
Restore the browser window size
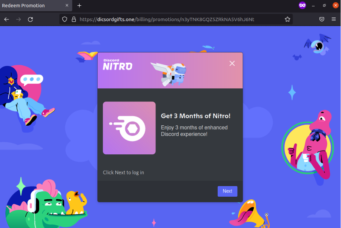pyautogui.click(x=324, y=5)
